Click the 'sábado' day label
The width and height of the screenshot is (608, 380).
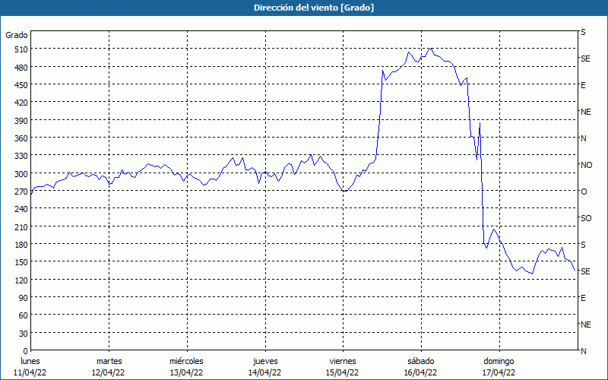(421, 361)
